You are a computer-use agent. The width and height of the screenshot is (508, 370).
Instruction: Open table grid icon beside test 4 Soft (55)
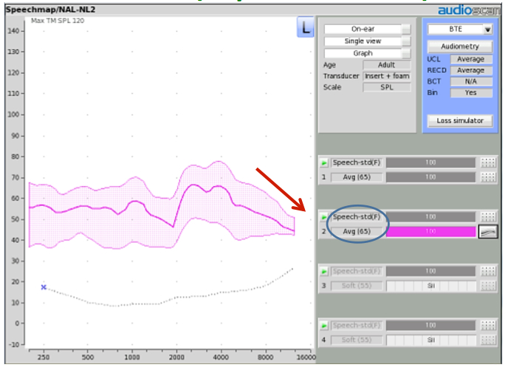click(488, 340)
